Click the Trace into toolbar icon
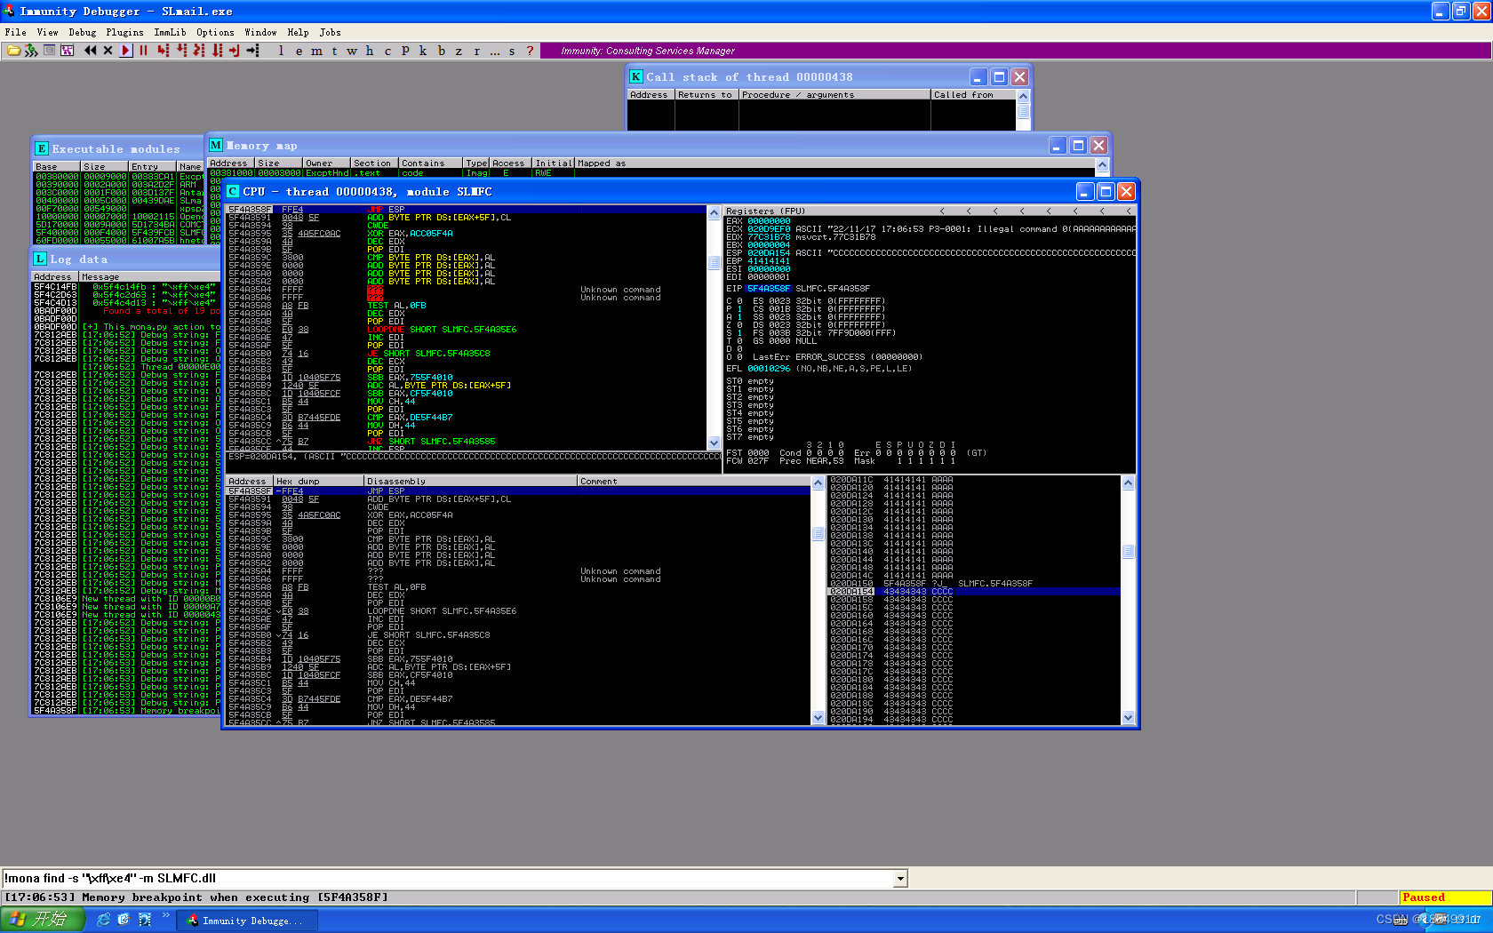This screenshot has height=933, width=1493. point(199,51)
